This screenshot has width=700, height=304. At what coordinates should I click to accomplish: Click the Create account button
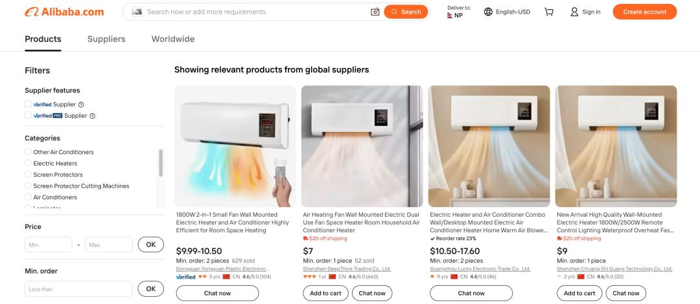(644, 12)
